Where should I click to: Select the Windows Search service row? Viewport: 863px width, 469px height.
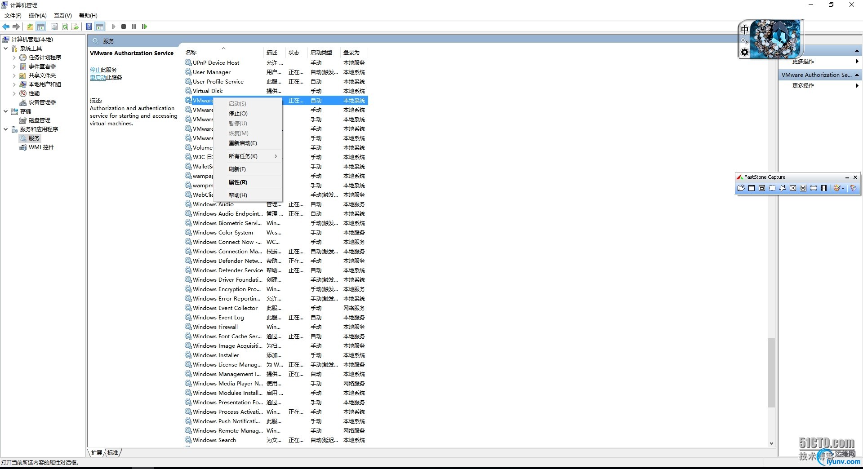(276, 440)
